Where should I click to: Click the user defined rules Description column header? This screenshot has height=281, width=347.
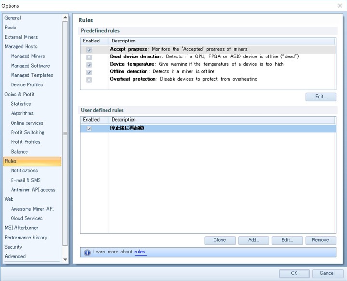[x=222, y=120]
